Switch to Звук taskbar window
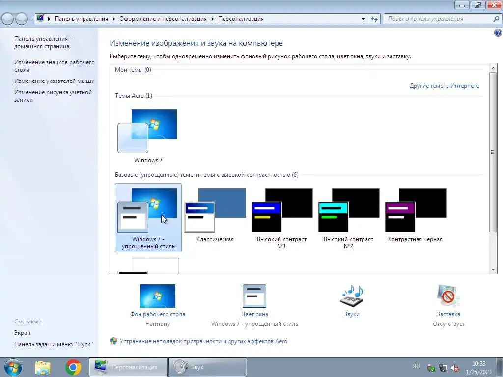503x377 pixels. 208,367
